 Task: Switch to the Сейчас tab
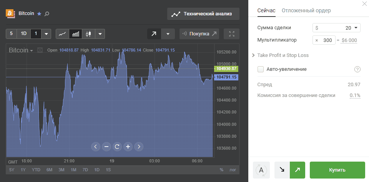pyautogui.click(x=266, y=10)
